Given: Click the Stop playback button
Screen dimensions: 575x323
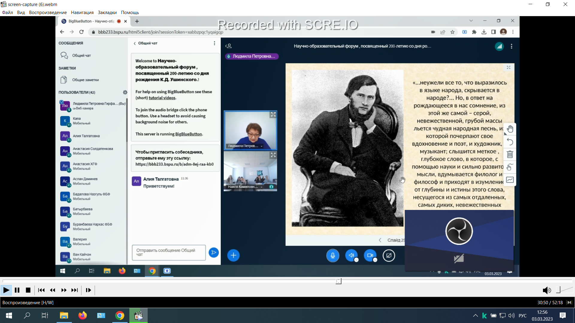Looking at the screenshot, I should tap(28, 290).
